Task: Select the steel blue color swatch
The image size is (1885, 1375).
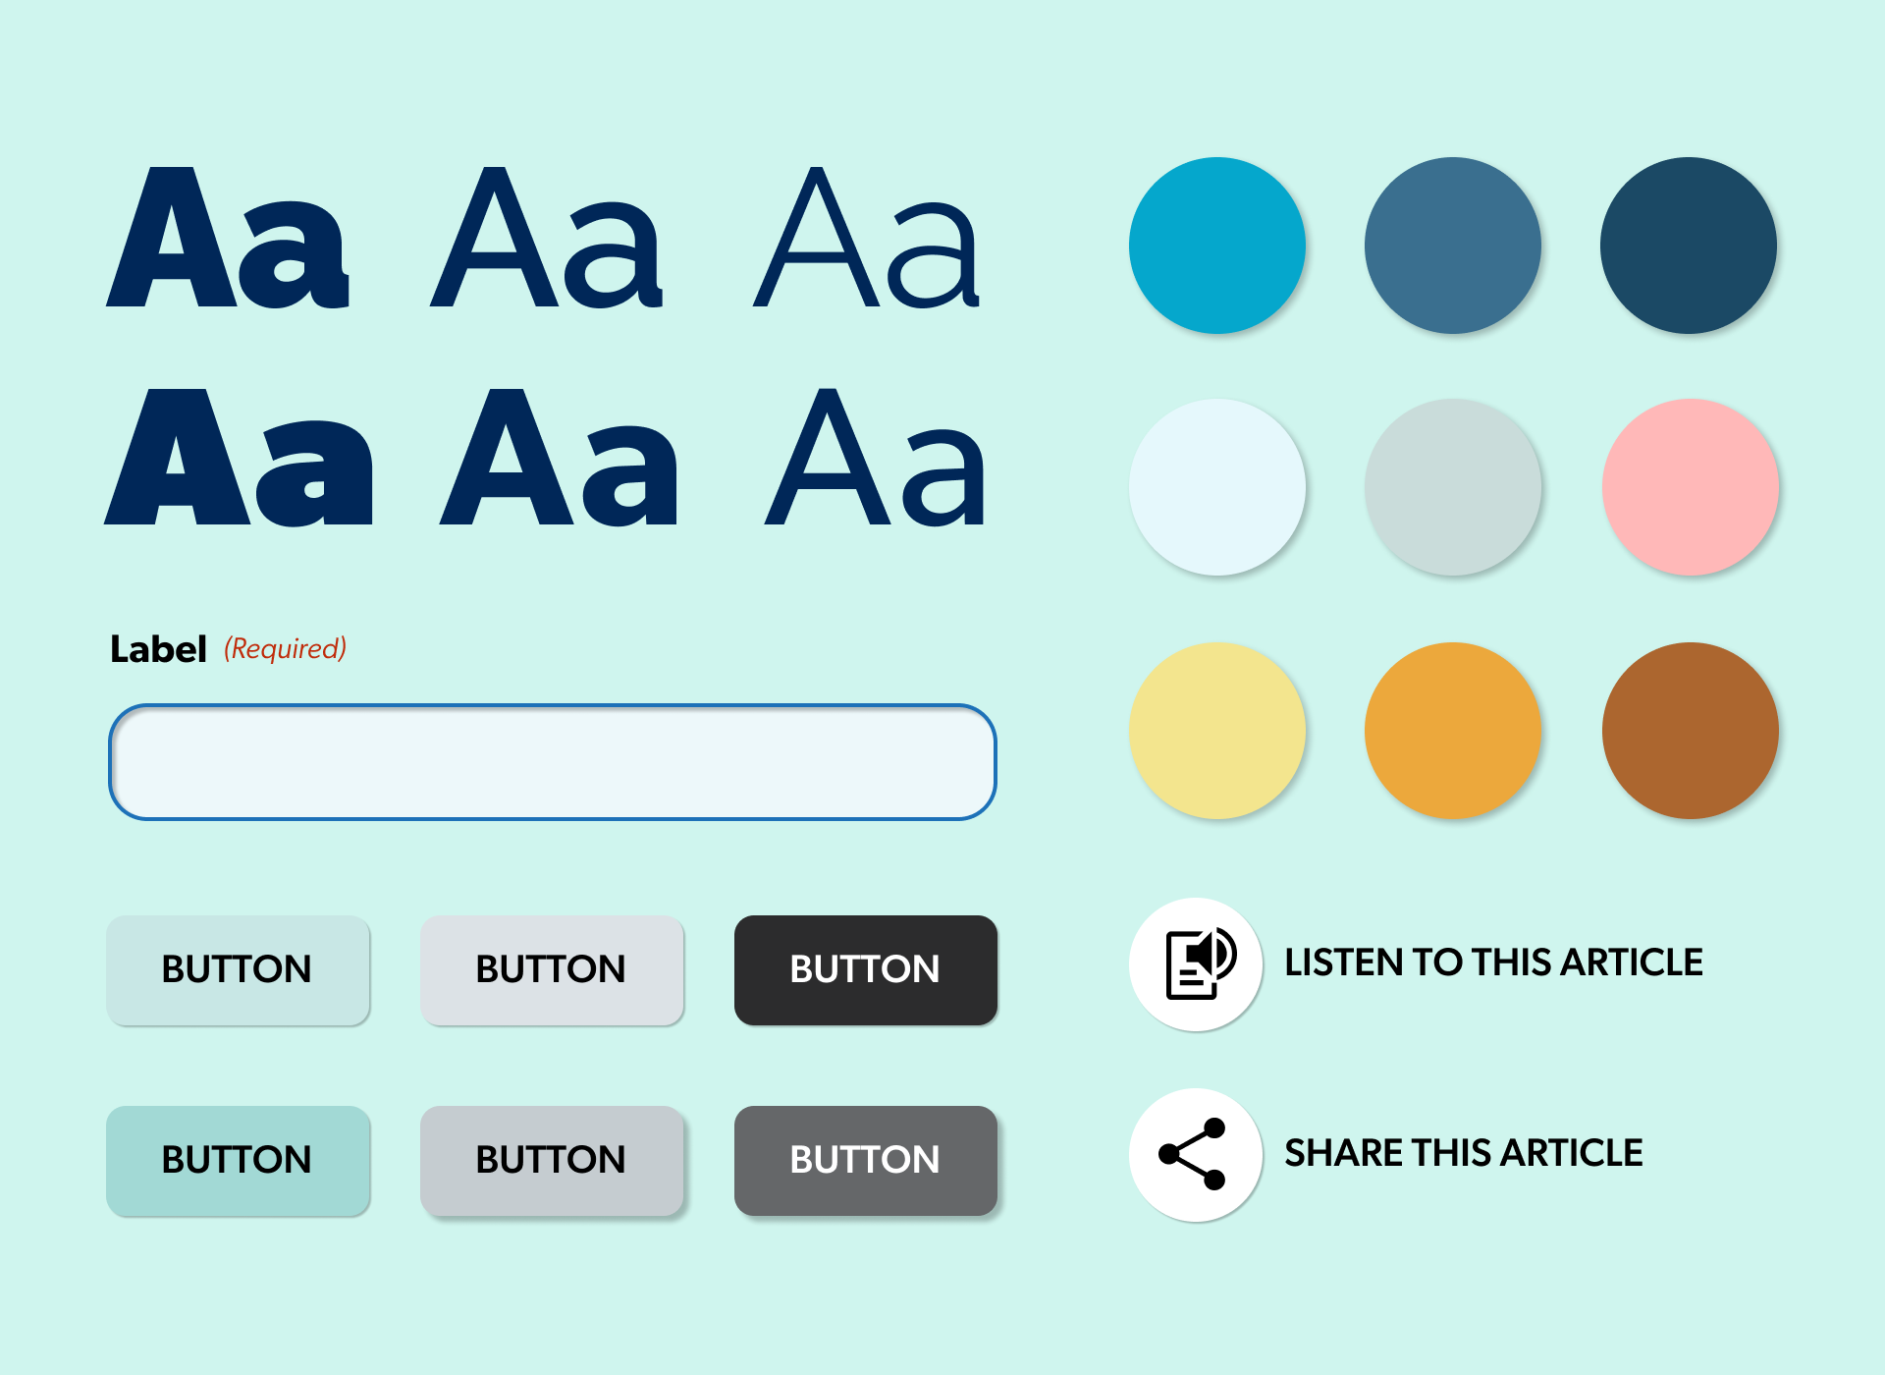Action: click(1453, 246)
